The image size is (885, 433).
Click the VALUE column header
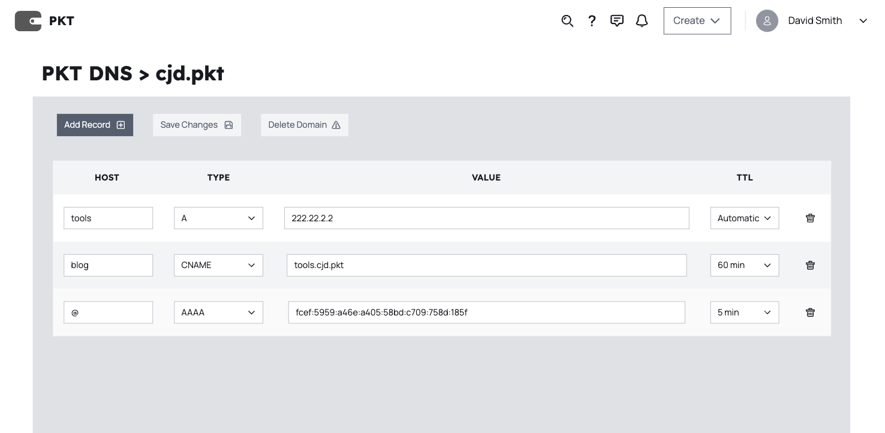486,178
